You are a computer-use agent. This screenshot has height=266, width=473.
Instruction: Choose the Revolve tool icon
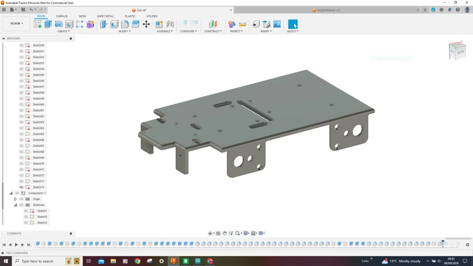pos(59,24)
